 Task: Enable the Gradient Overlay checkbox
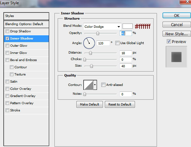pos(7,96)
